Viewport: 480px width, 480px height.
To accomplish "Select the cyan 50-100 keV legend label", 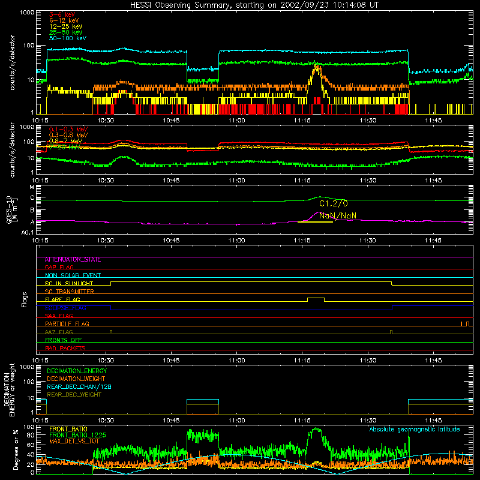I will (x=68, y=38).
